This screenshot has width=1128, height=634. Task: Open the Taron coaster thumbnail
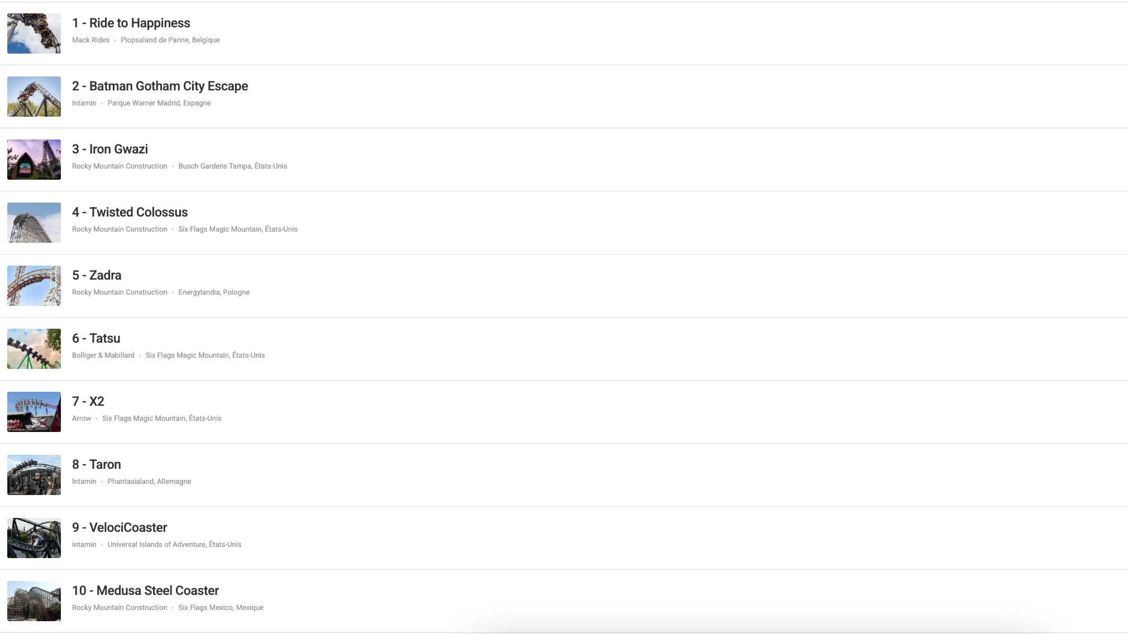34,475
